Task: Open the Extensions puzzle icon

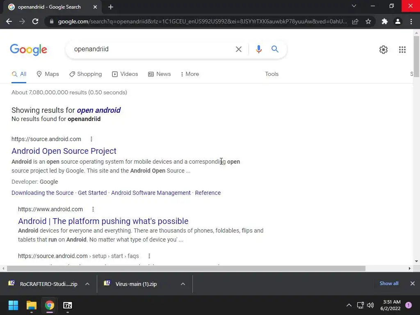Action: [x=385, y=21]
